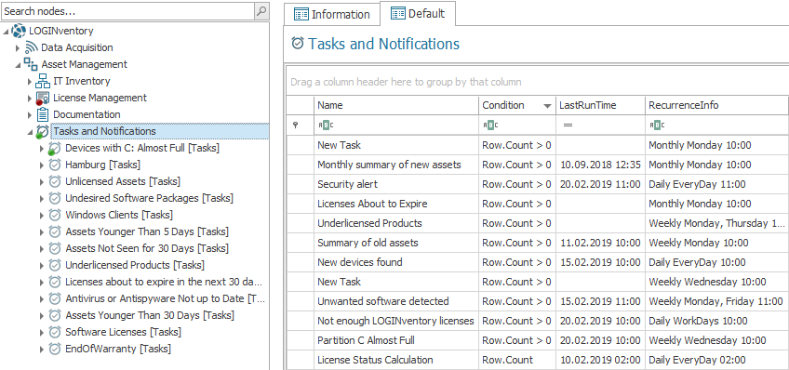Click the Hamburg task alarm-clock icon

(x=54, y=165)
